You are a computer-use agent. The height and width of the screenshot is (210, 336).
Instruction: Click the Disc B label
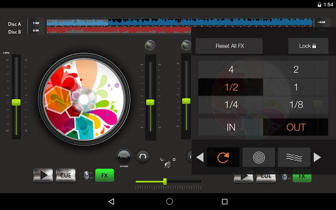click(14, 32)
